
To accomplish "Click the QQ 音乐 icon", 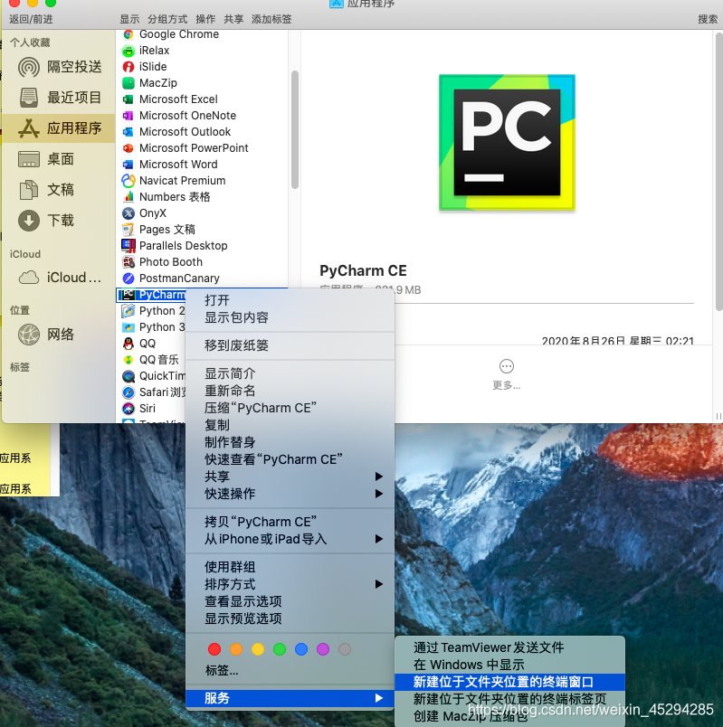I will (128, 360).
